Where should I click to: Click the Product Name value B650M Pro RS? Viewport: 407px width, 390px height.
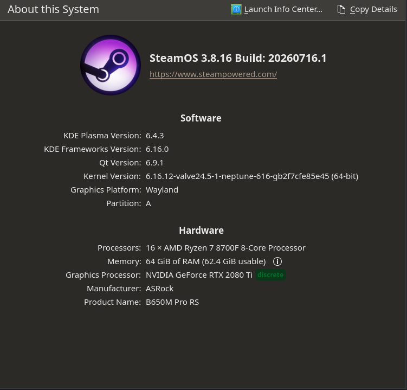(172, 302)
